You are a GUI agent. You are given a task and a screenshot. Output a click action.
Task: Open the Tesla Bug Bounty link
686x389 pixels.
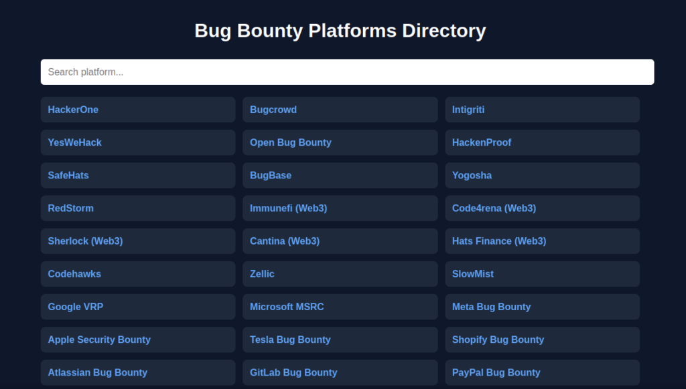click(290, 340)
